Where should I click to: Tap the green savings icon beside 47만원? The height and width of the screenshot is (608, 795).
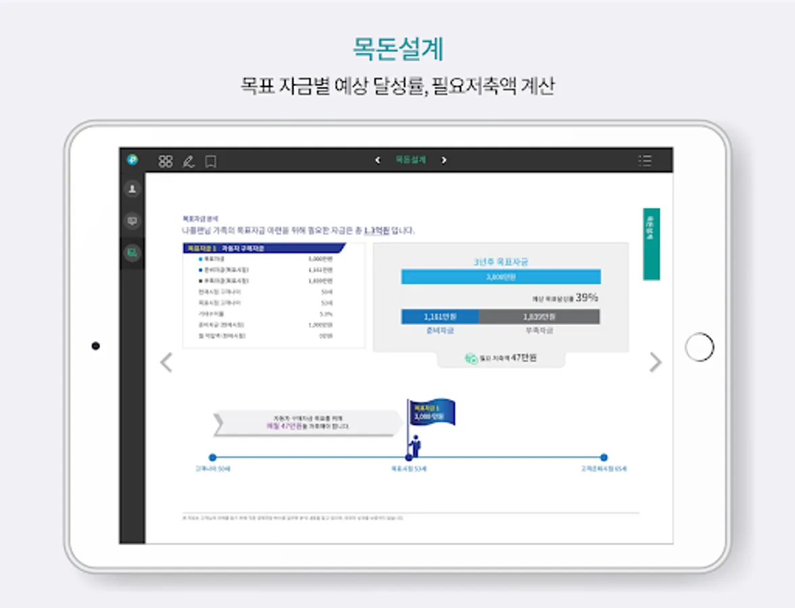point(471,358)
